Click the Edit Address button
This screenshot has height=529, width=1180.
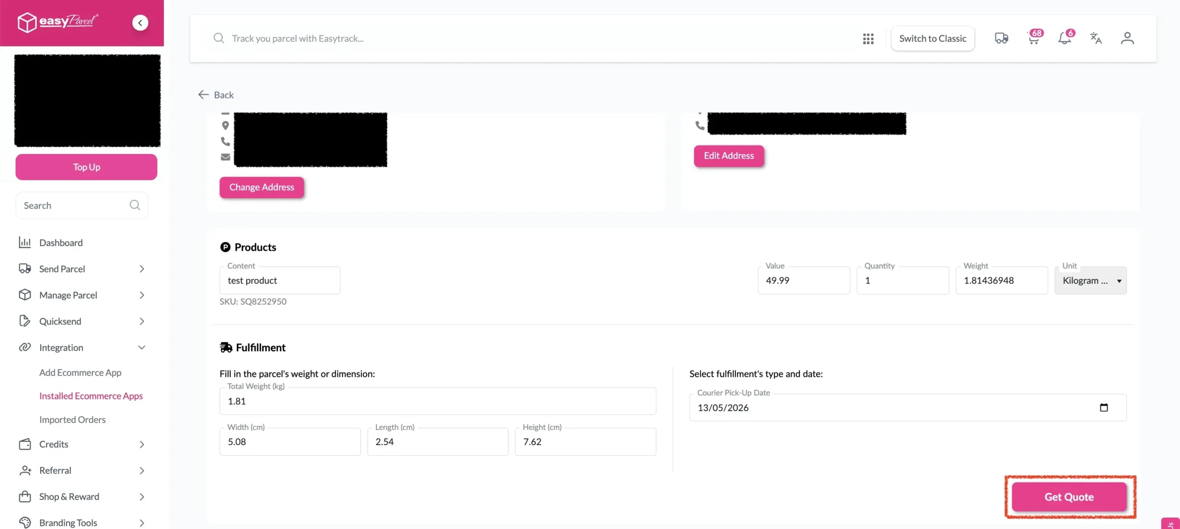pos(729,156)
